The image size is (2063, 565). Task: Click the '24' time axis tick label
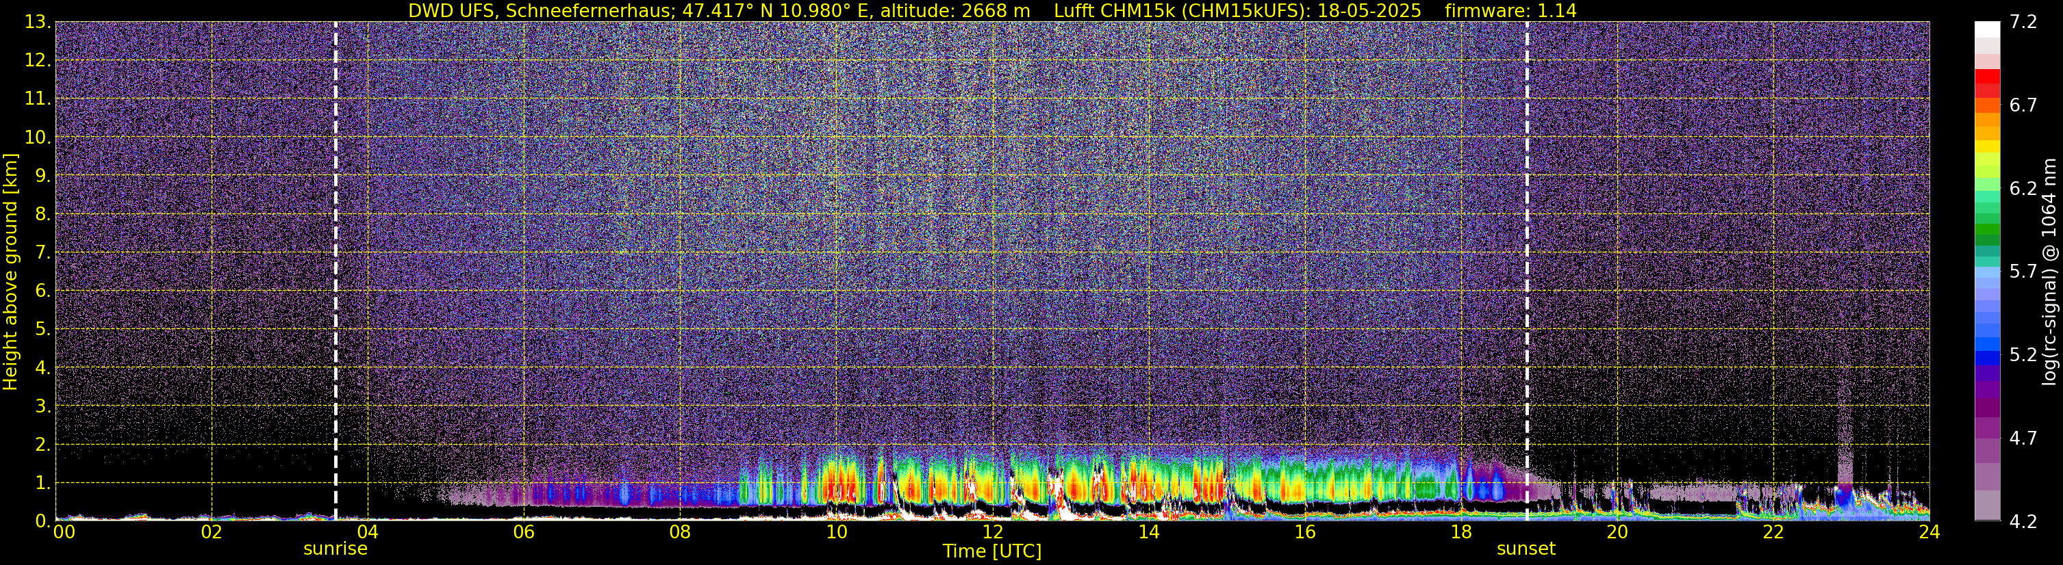click(x=1929, y=533)
